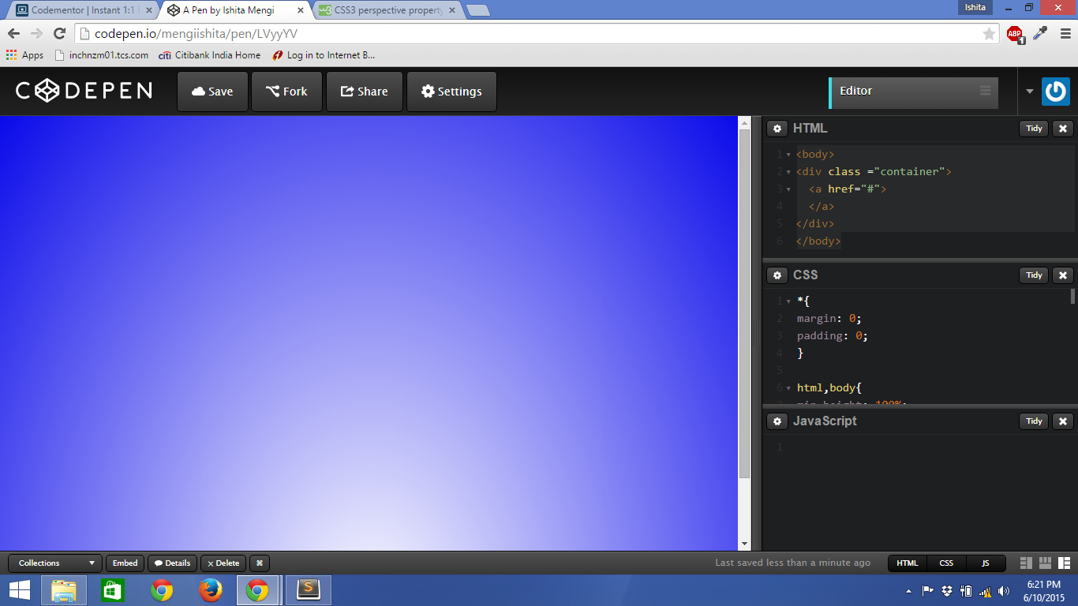Open the JavaScript panel settings gear

click(x=777, y=421)
